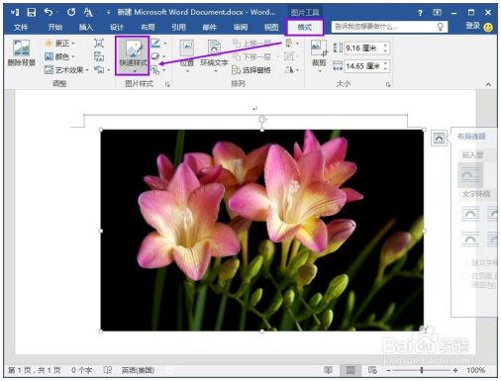This screenshot has height=381, width=501.
Task: Open the Corrections (更正) dropdown
Action: pos(60,44)
